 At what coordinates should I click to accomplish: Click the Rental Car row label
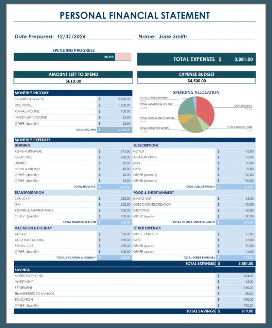pos(24,246)
